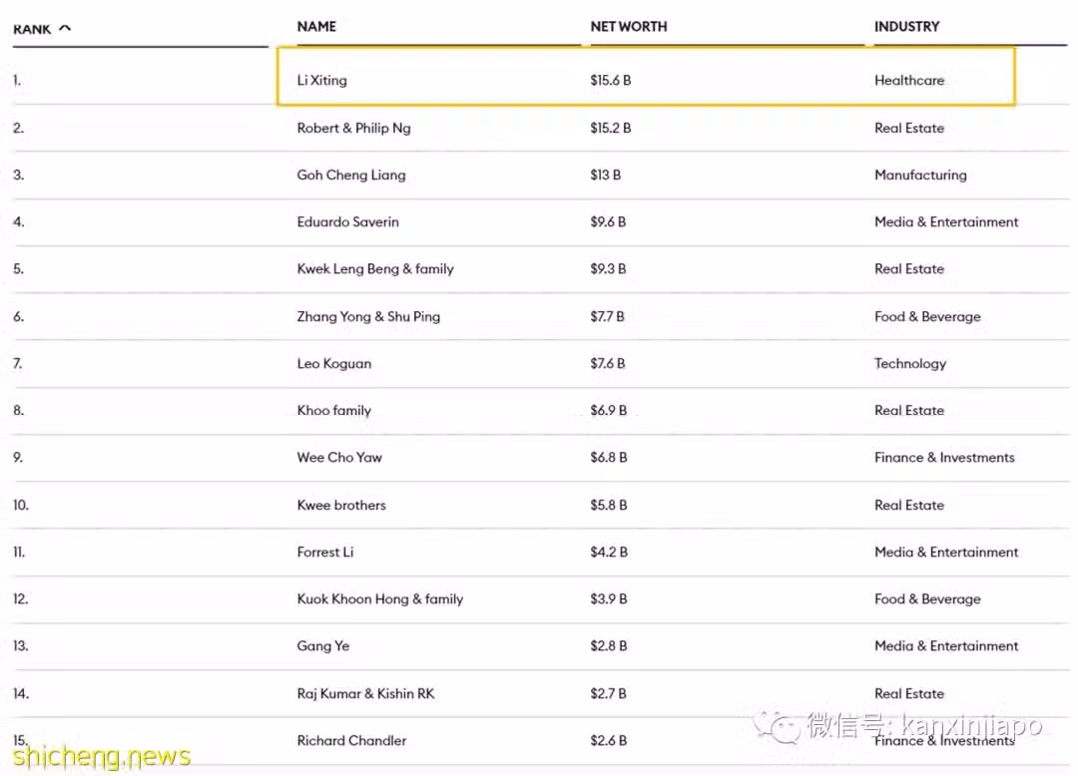Click Kuok Khoon Hong & family
The height and width of the screenshot is (776, 1078).
tap(380, 599)
